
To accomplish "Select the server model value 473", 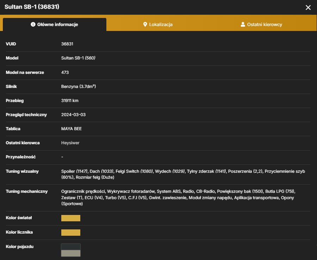I will click(65, 72).
